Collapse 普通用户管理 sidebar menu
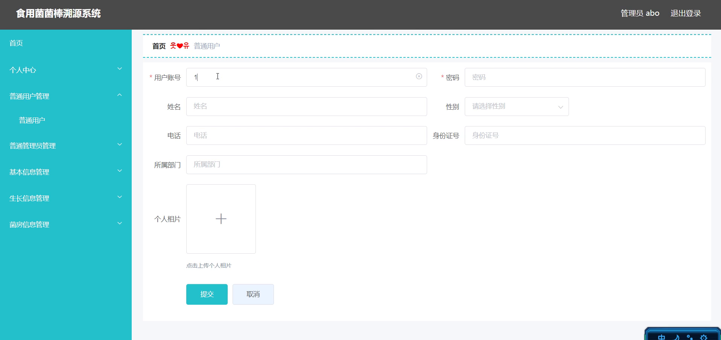 (66, 96)
